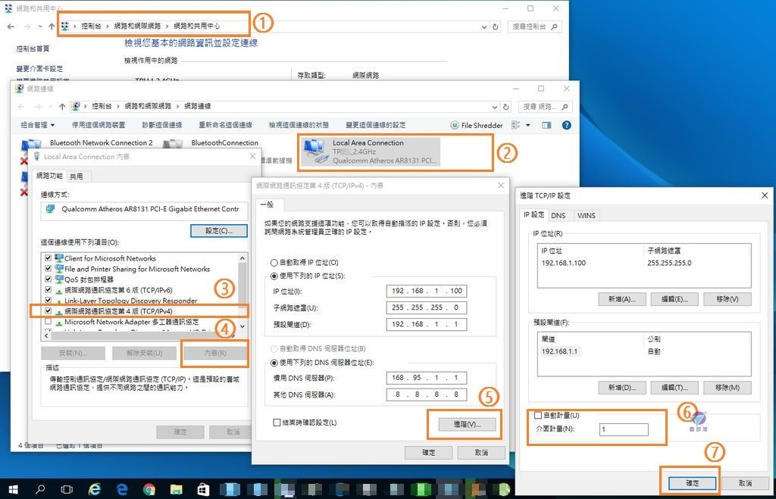776x499 pixels.
Task: Open Windows Start menu
Action: (13, 489)
